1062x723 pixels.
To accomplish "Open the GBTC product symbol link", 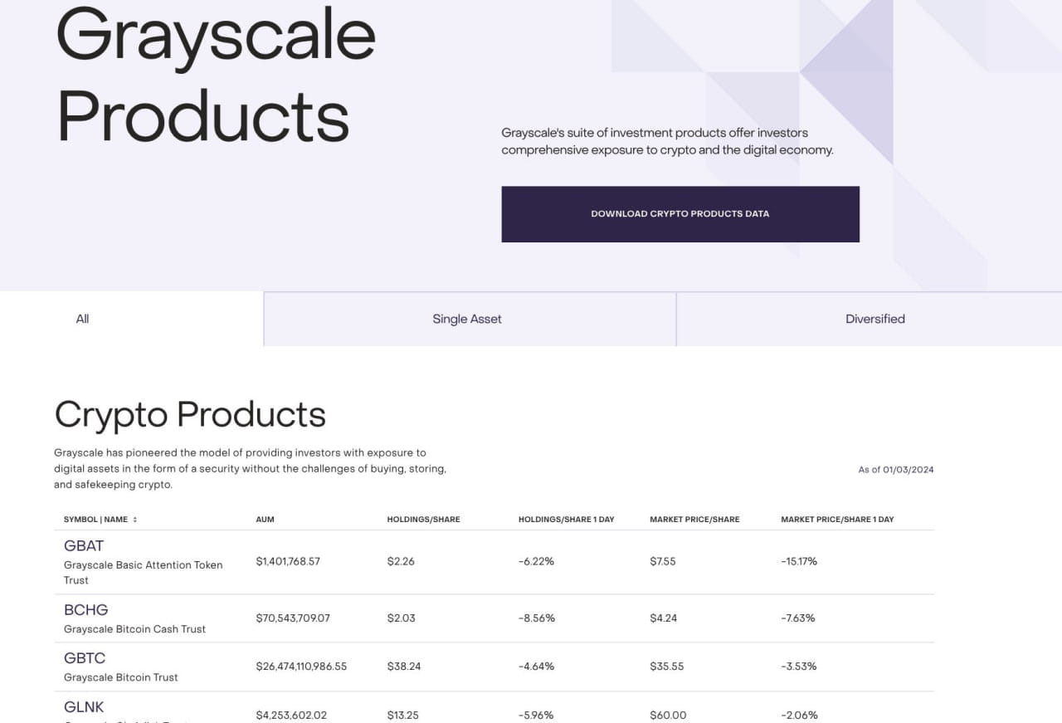I will tap(85, 658).
